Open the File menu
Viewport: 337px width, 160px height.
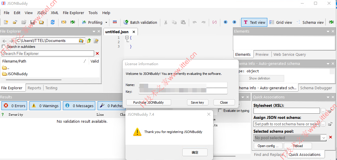7,13
